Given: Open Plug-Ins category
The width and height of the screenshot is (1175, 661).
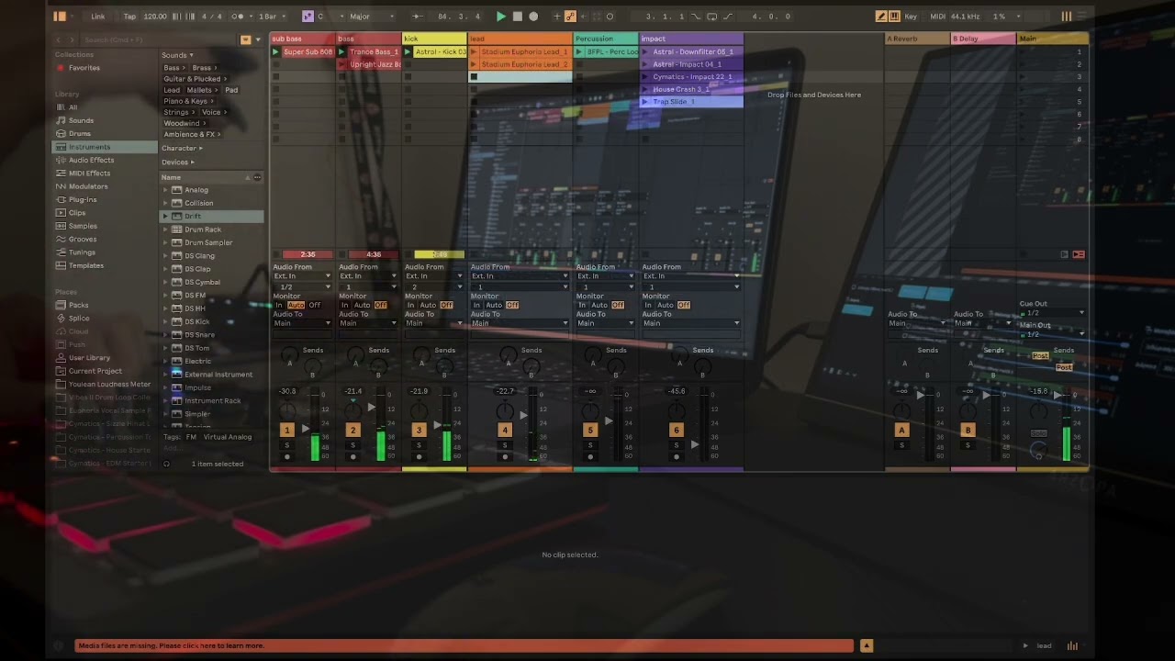Looking at the screenshot, I should tap(83, 199).
